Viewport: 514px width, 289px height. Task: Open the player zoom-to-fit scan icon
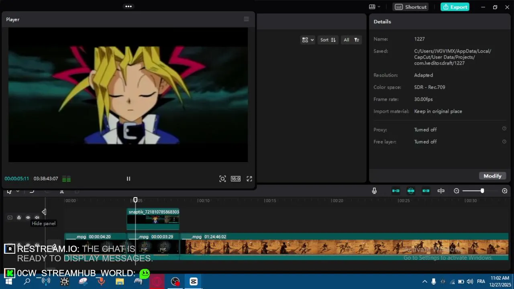[x=222, y=179]
